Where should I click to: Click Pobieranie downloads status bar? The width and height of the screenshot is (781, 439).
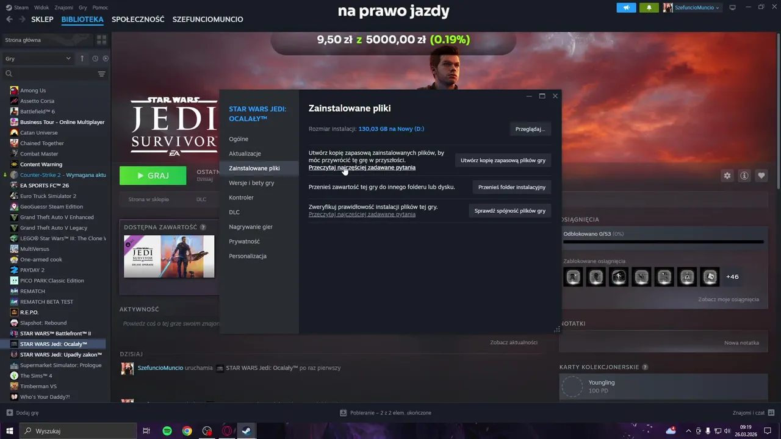coord(386,413)
